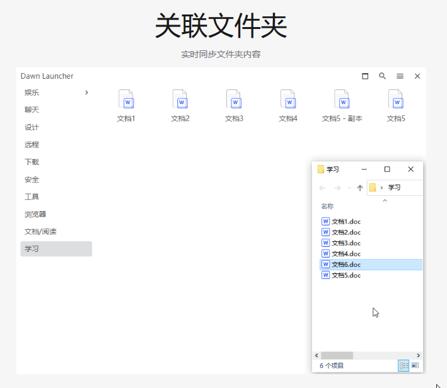Image resolution: width=447 pixels, height=388 pixels.
Task: Toggle the Dawn Launcher window maximize button
Action: [365, 76]
